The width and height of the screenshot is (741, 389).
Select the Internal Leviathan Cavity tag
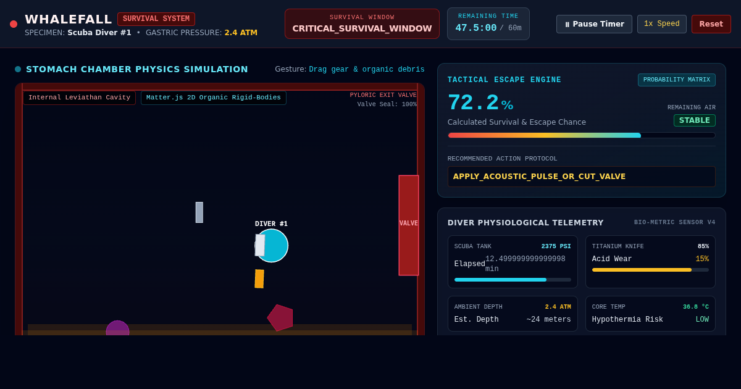coord(79,98)
